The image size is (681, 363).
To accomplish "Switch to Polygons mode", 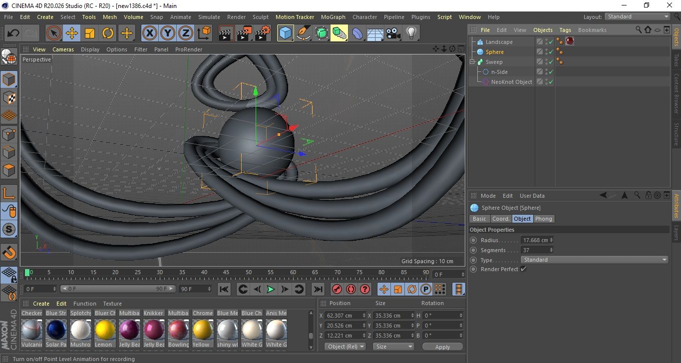I will (9, 170).
